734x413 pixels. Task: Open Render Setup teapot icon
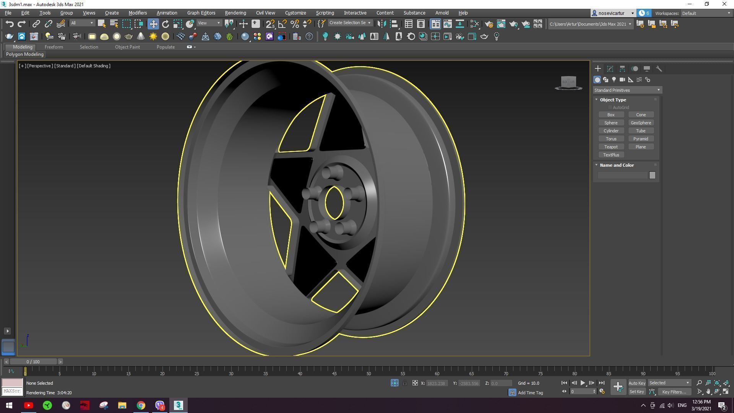coord(489,24)
